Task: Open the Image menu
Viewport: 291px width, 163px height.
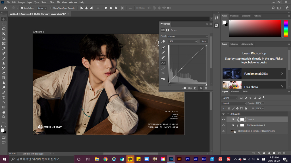Action: (x=21, y=2)
